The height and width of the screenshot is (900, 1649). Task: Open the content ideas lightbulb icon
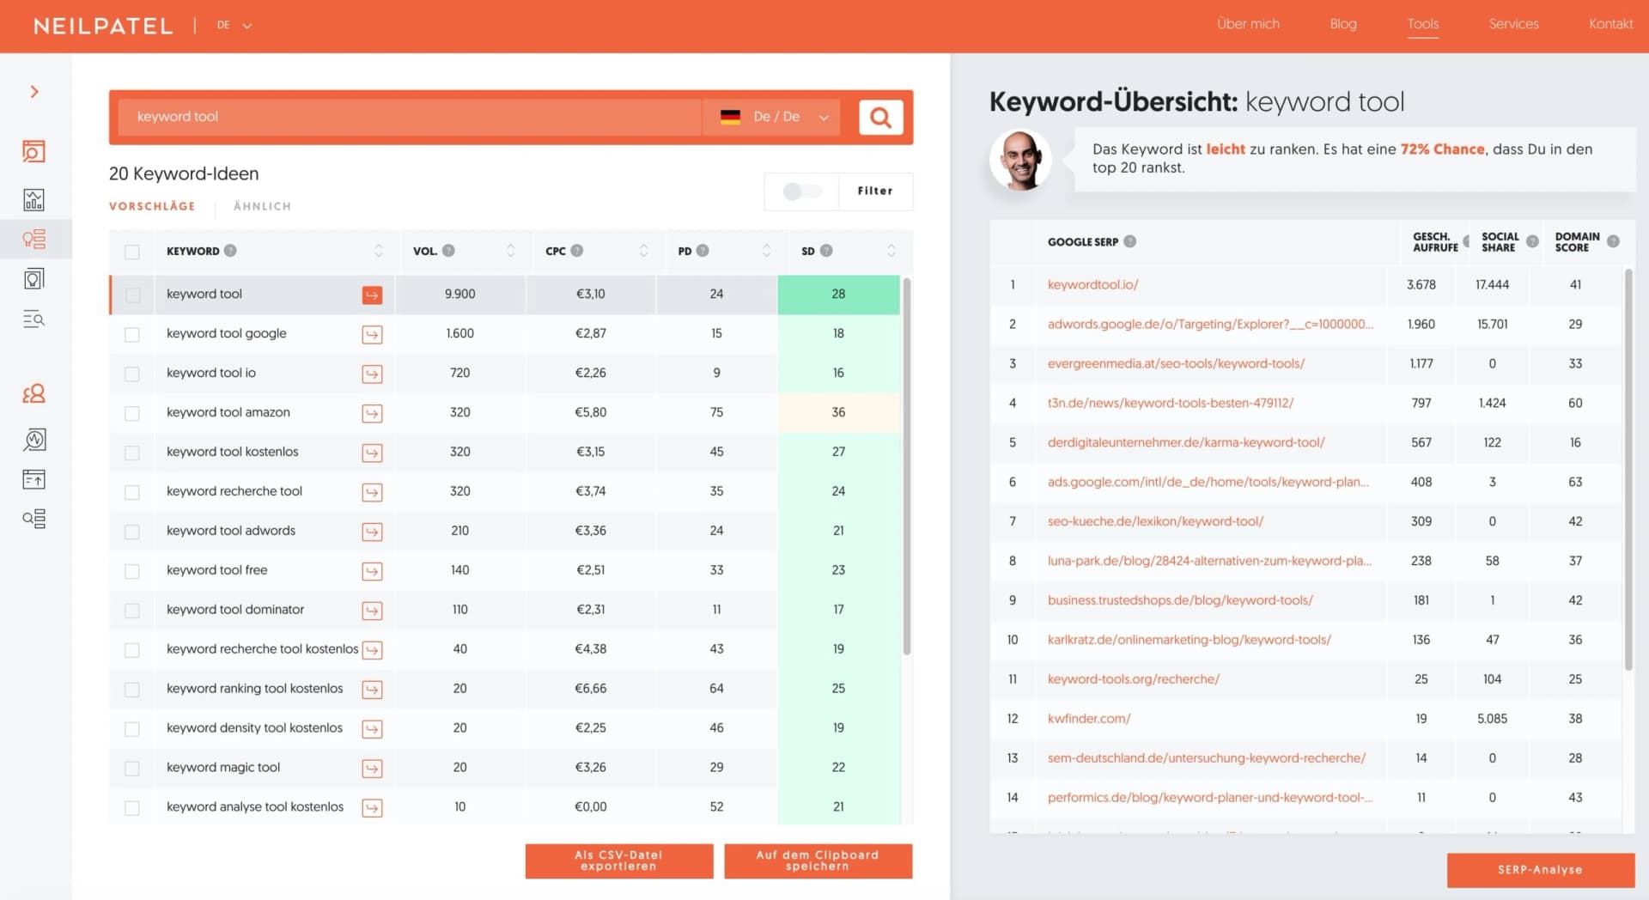[x=34, y=277]
